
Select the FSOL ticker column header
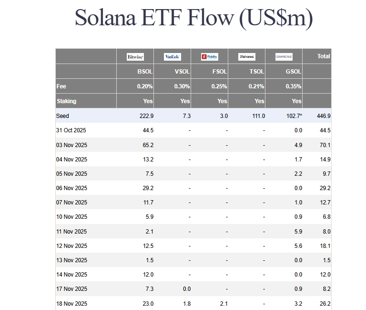pyautogui.click(x=219, y=72)
